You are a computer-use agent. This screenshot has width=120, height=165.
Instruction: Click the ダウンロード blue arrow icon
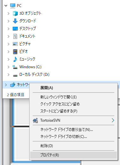15,21
